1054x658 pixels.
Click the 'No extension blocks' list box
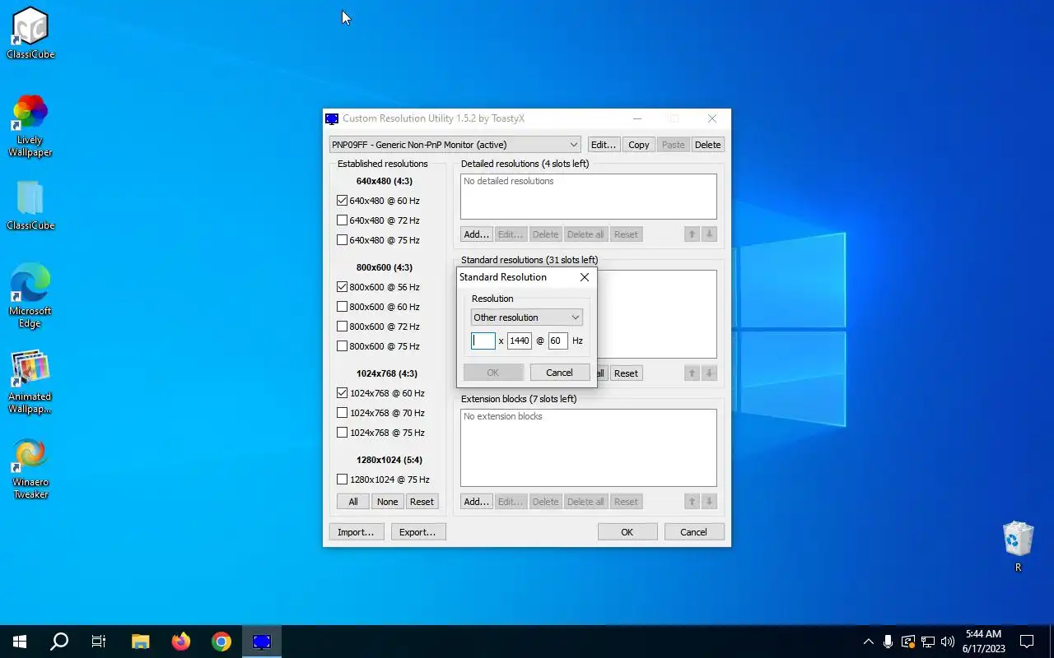589,447
